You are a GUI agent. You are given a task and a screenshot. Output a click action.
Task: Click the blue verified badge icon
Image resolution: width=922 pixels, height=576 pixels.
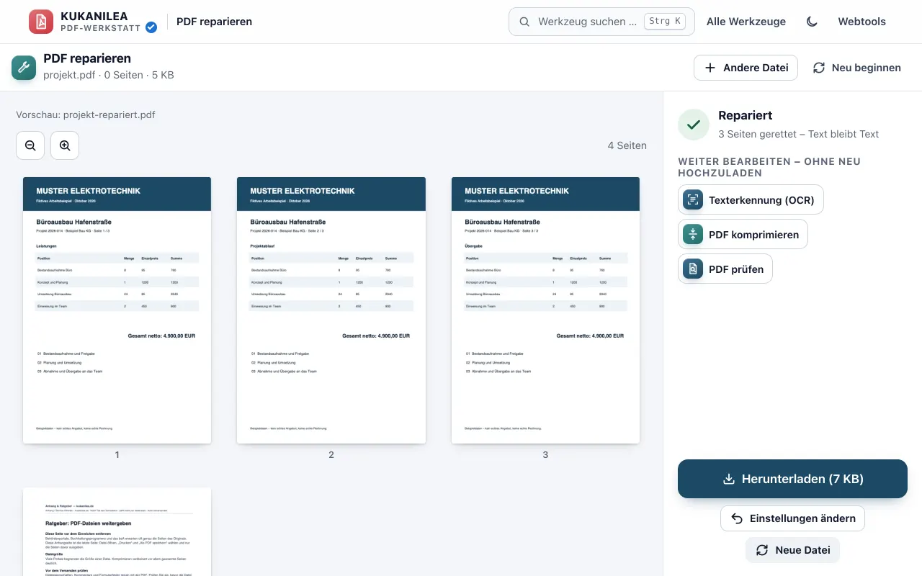click(x=151, y=27)
